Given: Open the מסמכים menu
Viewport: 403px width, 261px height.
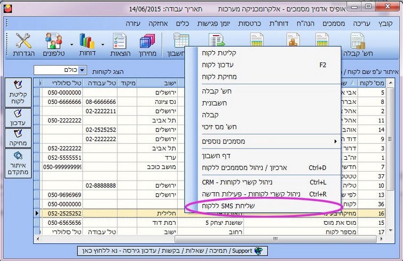Looking at the screenshot, I should point(334,23).
